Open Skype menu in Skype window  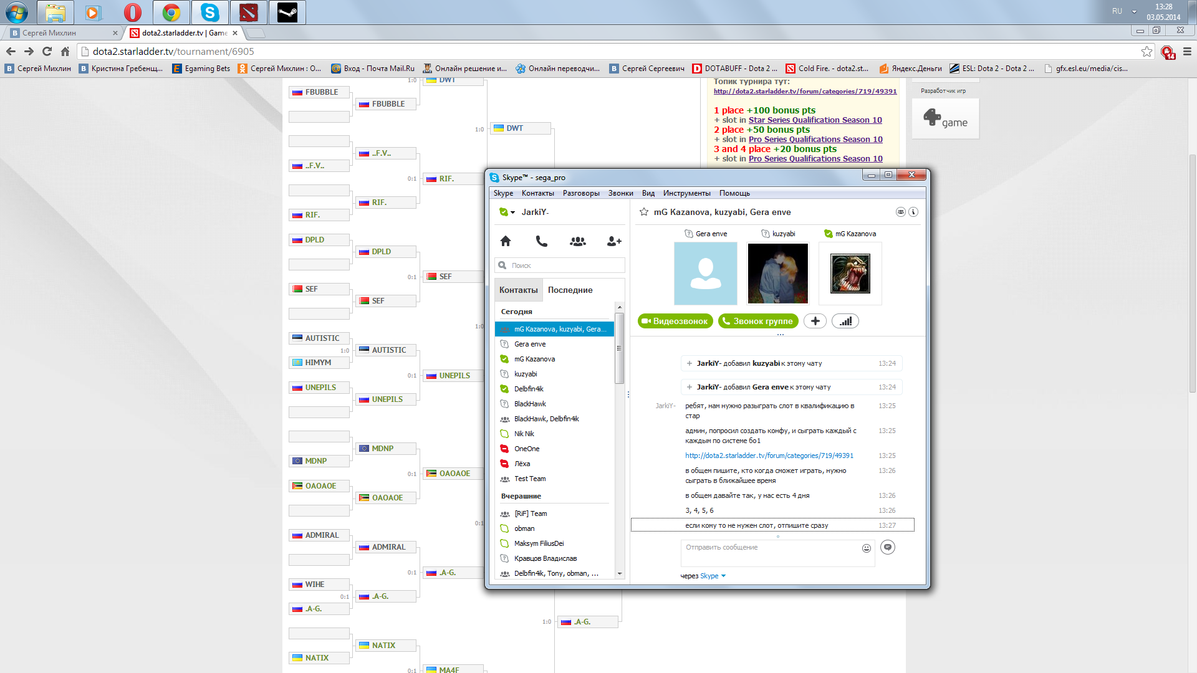point(503,193)
